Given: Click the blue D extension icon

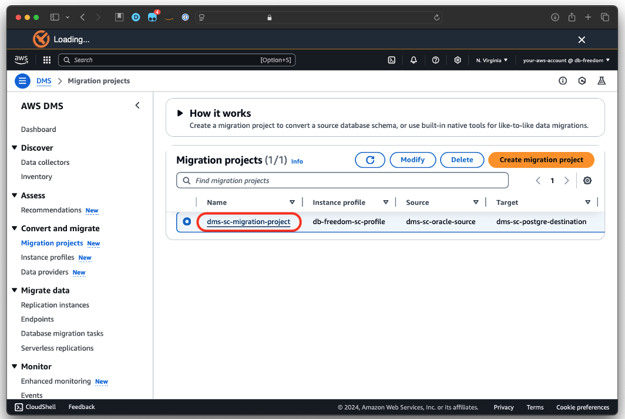Looking at the screenshot, I should (x=136, y=17).
